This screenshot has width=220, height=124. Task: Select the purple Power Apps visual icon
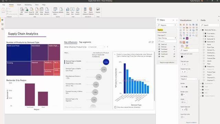pos(187,38)
